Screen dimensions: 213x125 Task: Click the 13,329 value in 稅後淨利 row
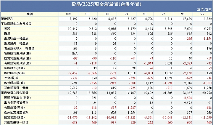tap(207, 19)
